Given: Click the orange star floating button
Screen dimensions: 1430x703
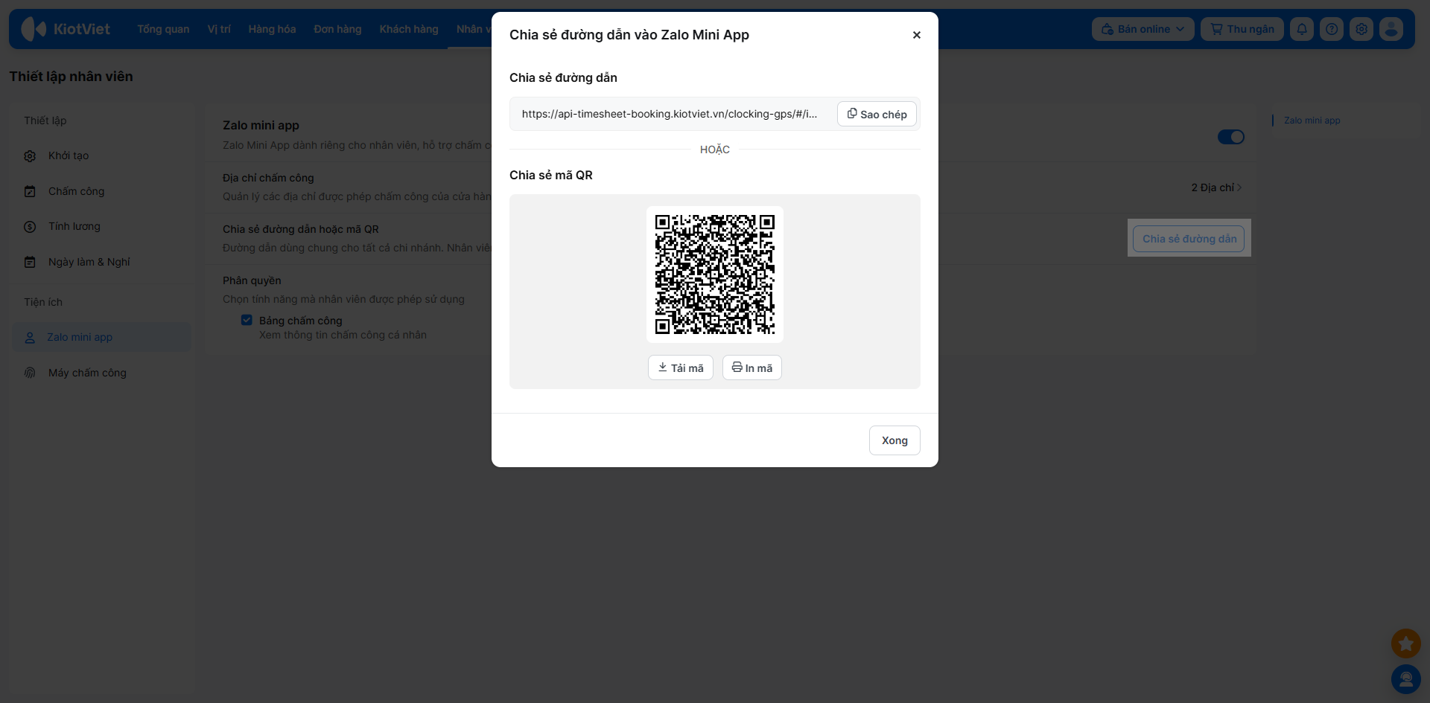Looking at the screenshot, I should [x=1406, y=643].
